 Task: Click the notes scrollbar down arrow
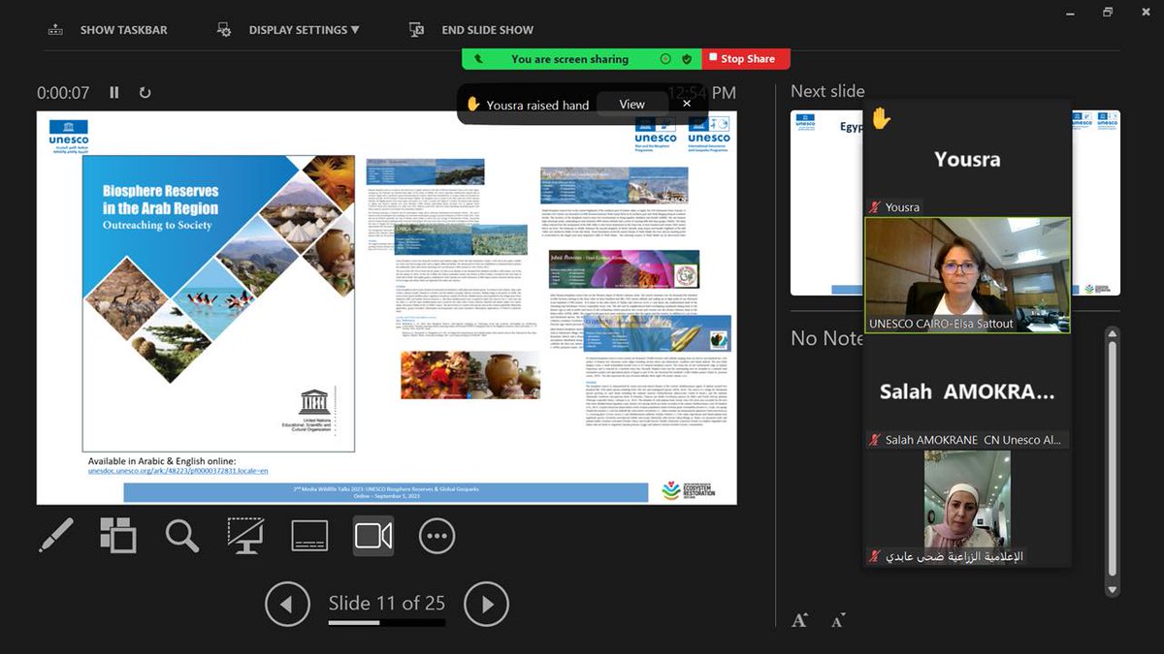click(1114, 588)
